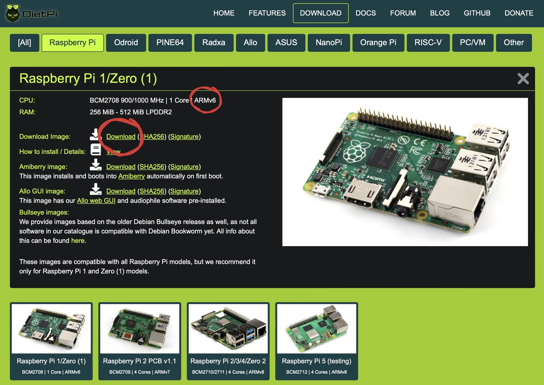Switch to the Odroid filter tab
The image size is (544, 385).
(126, 43)
